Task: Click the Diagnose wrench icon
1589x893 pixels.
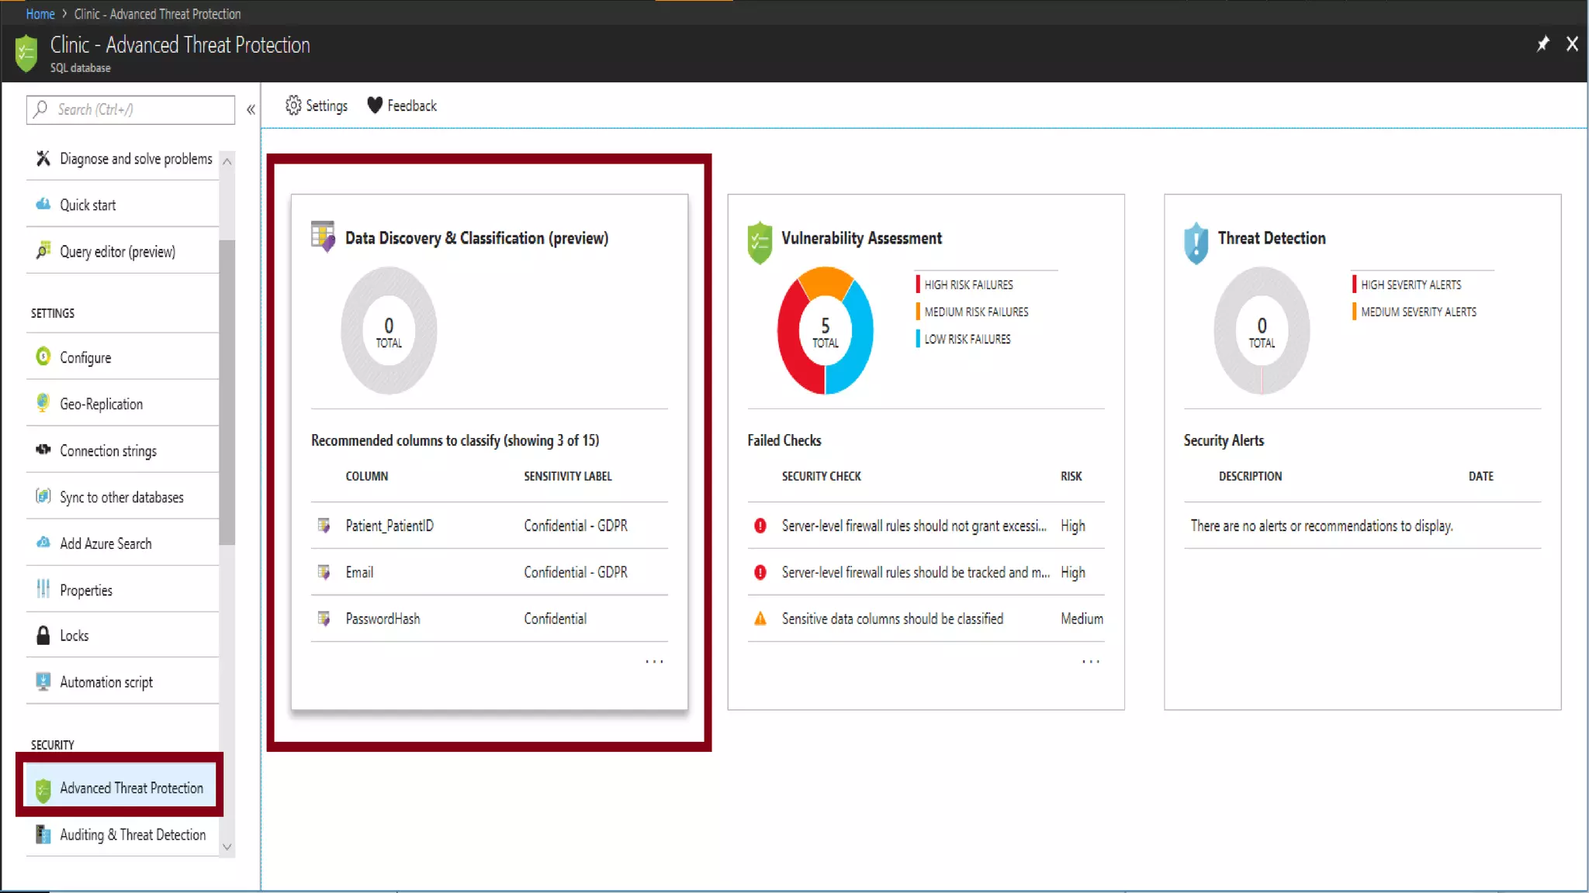Action: point(43,158)
